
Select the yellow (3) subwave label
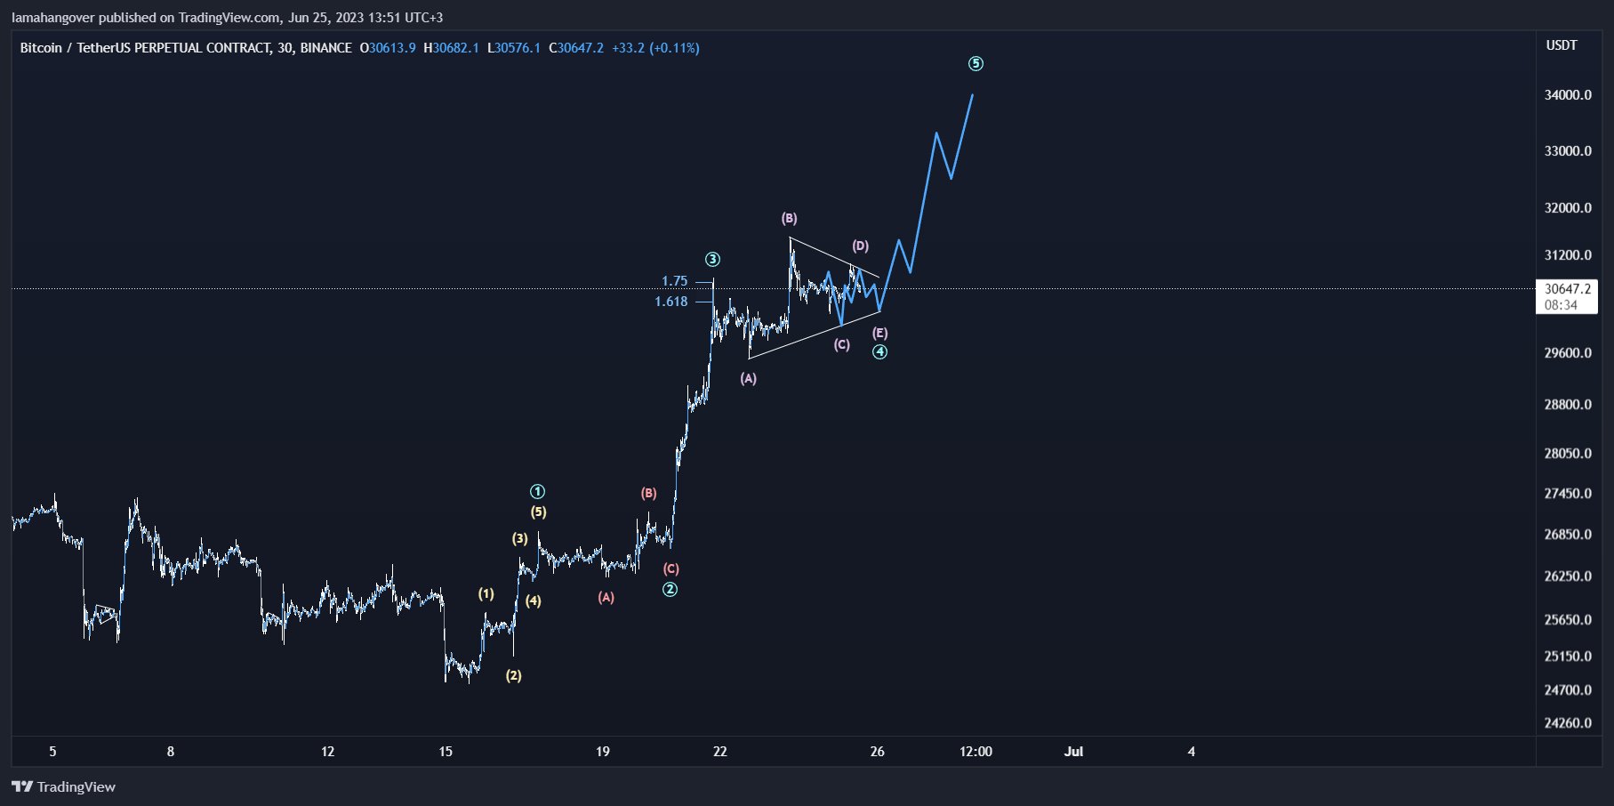point(520,539)
